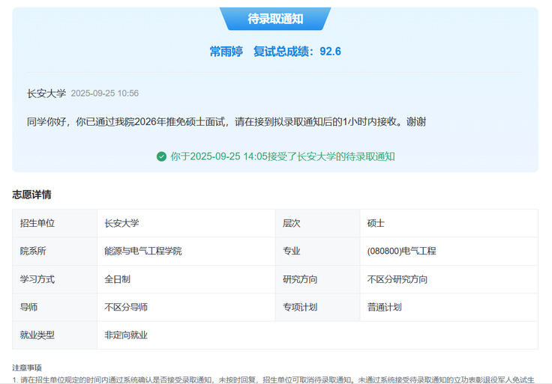The image size is (552, 384).
Task: Click the green checkmark acceptance icon
Action: click(161, 156)
